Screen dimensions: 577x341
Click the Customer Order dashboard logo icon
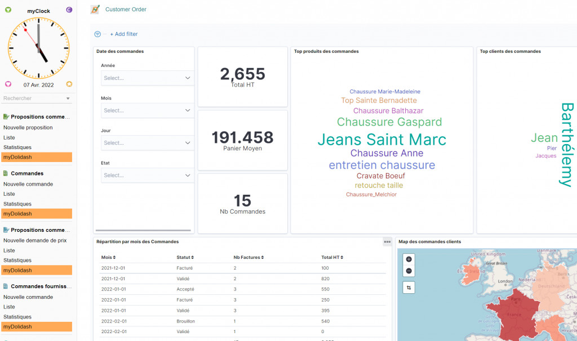click(x=95, y=10)
